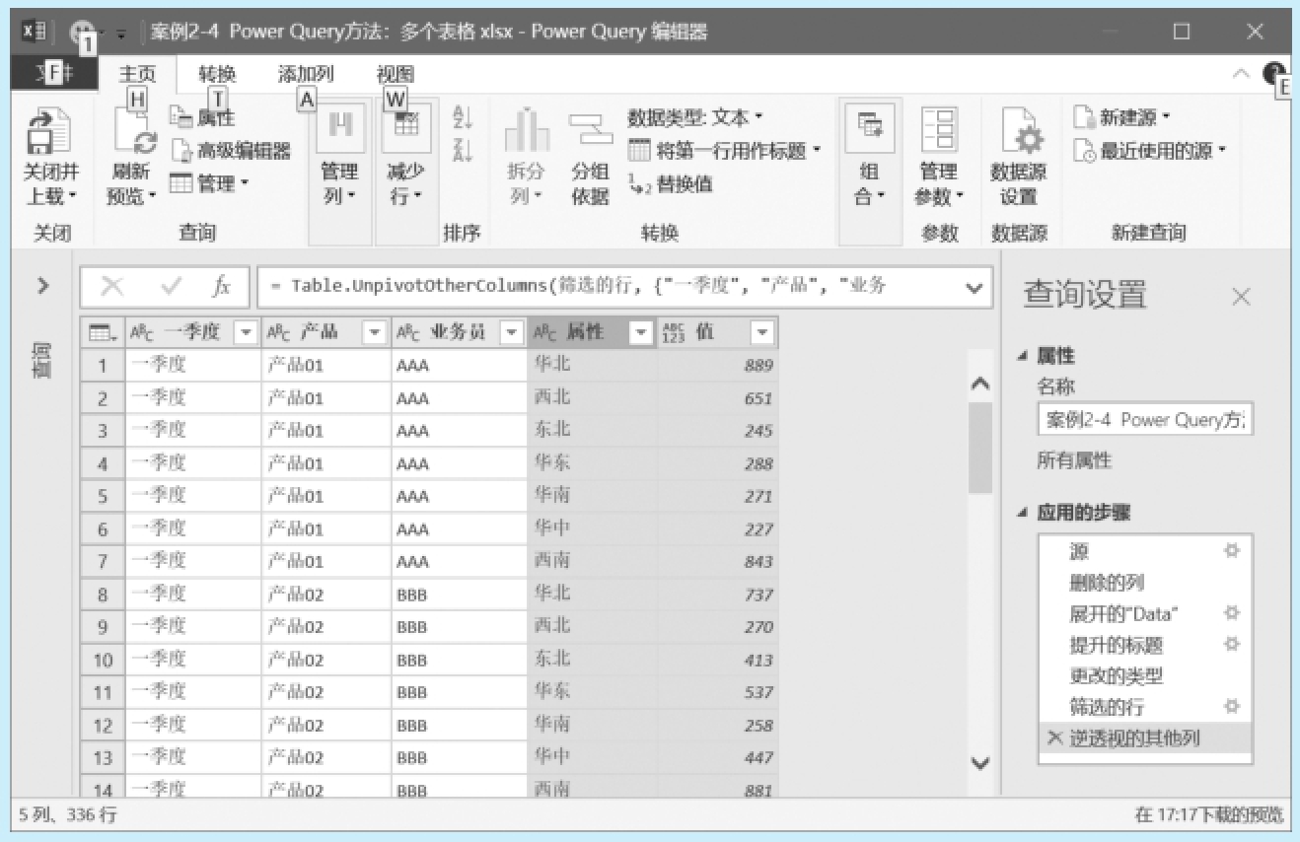
Task: Open the Data Type (数据类型) dropdown
Action: click(x=695, y=117)
